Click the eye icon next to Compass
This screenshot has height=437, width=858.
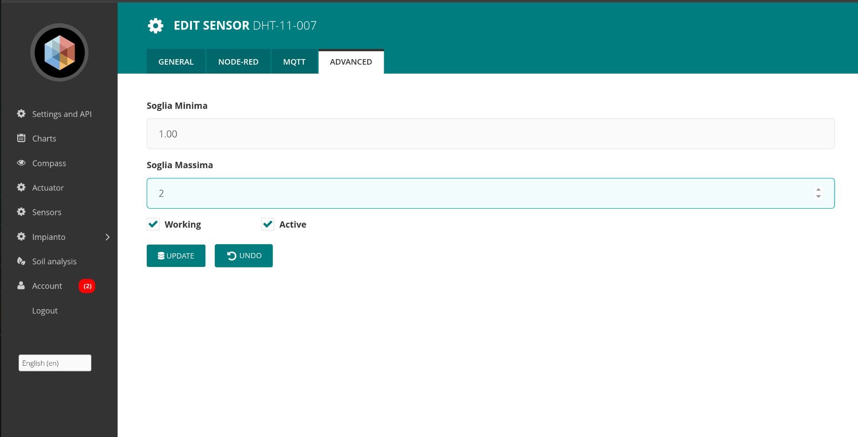(x=21, y=163)
